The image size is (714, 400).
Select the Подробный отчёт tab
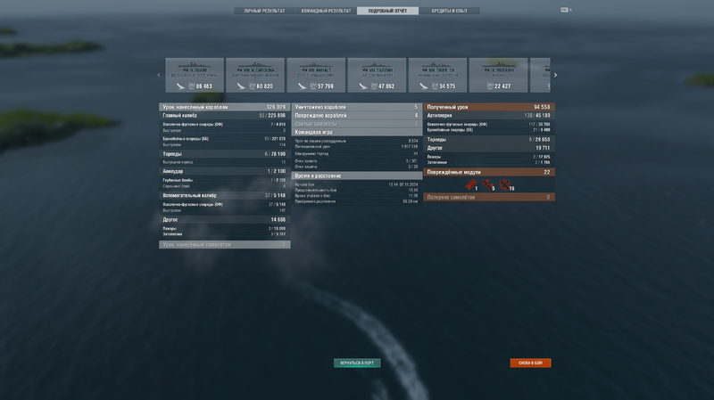point(387,11)
